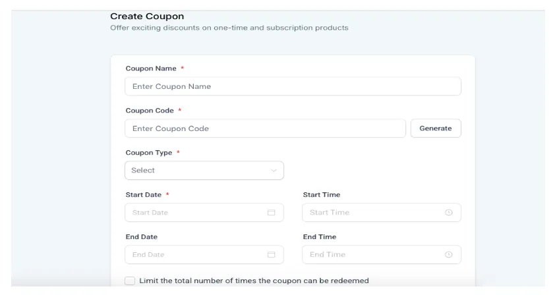Click the Coupon Type field label
Screen dimensions: 557x295
149,153
